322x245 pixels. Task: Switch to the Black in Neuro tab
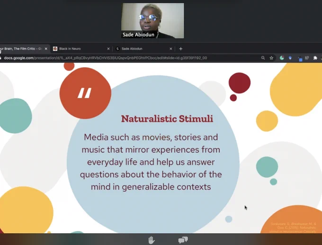[x=81, y=49]
